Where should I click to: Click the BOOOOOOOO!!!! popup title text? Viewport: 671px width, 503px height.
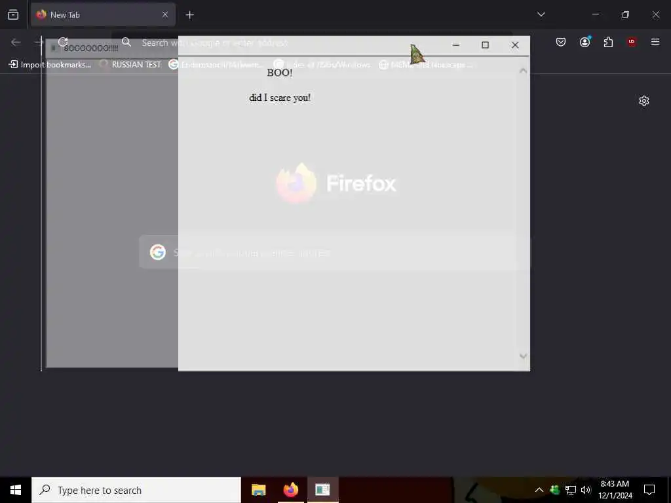[x=90, y=48]
